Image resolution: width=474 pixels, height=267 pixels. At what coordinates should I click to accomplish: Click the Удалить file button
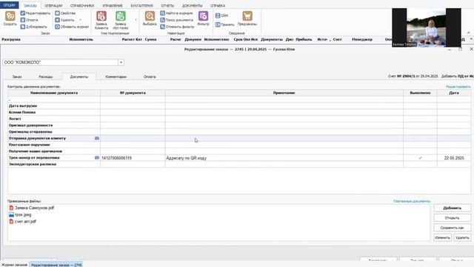coord(462,237)
